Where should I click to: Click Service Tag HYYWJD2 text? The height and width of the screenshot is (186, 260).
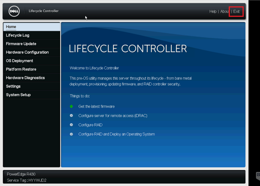[x=26, y=180]
